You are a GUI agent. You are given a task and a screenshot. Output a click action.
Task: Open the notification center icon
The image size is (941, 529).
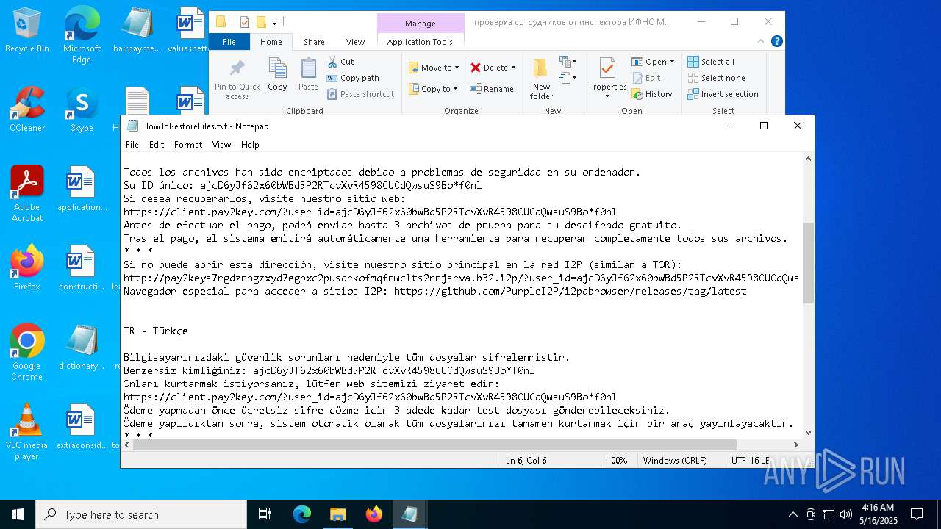tap(917, 514)
